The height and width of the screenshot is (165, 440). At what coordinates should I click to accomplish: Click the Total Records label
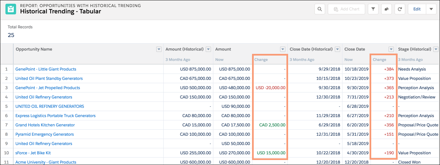(x=20, y=27)
